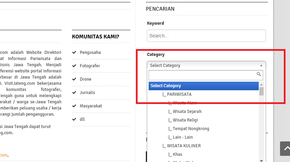This screenshot has height=162, width=290.
Task: Click the checkmark icon beside Pengusaha
Action: 74,53
